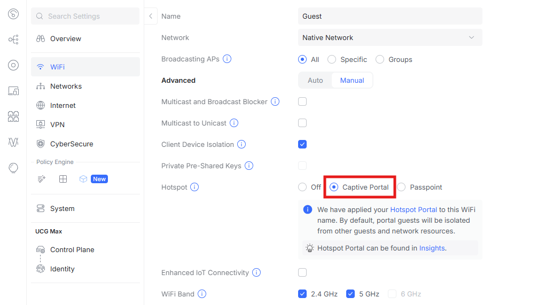Switch Advanced mode to the Auto tab
The width and height of the screenshot is (554, 305).
pyautogui.click(x=315, y=80)
